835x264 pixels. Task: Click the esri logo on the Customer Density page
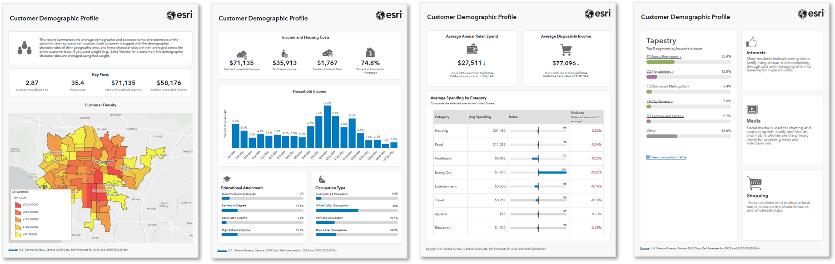coord(179,15)
